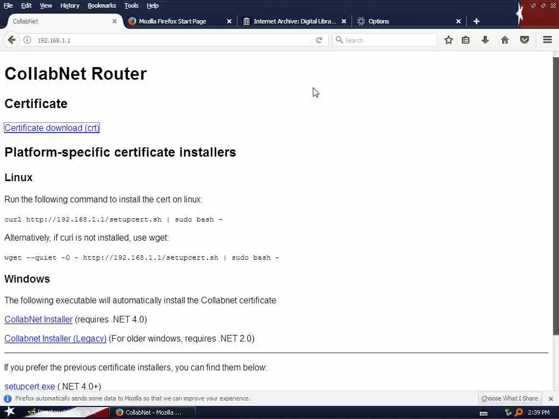Open the CollabNet - Mozilla taskbar item
The width and height of the screenshot is (559, 419).
[x=152, y=412]
